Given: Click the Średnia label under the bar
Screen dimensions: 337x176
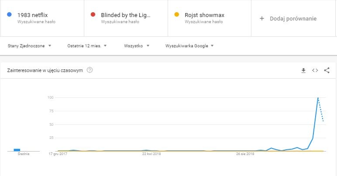Looking at the screenshot, I should pos(24,154).
